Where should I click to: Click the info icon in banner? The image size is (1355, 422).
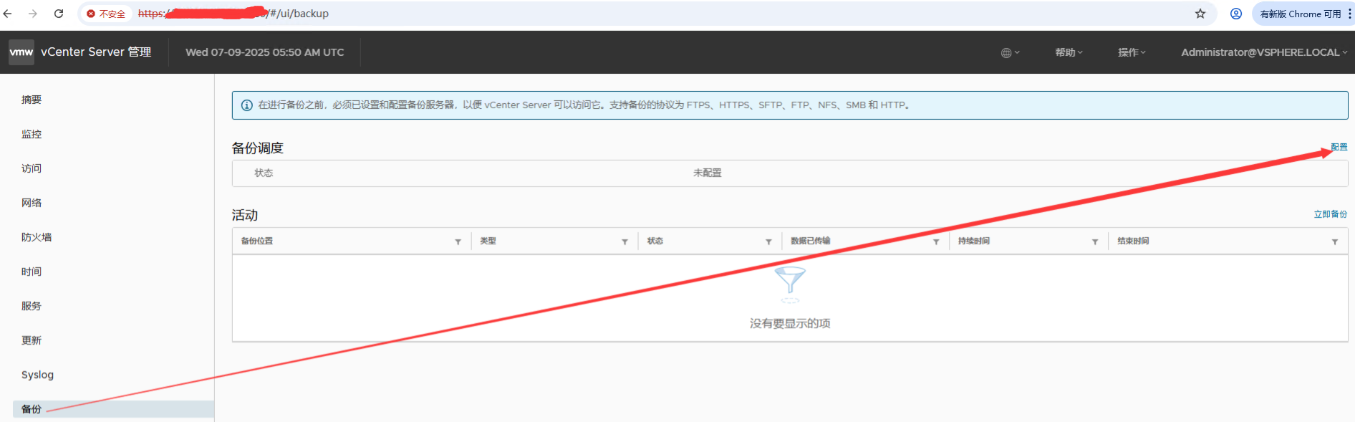tap(247, 105)
